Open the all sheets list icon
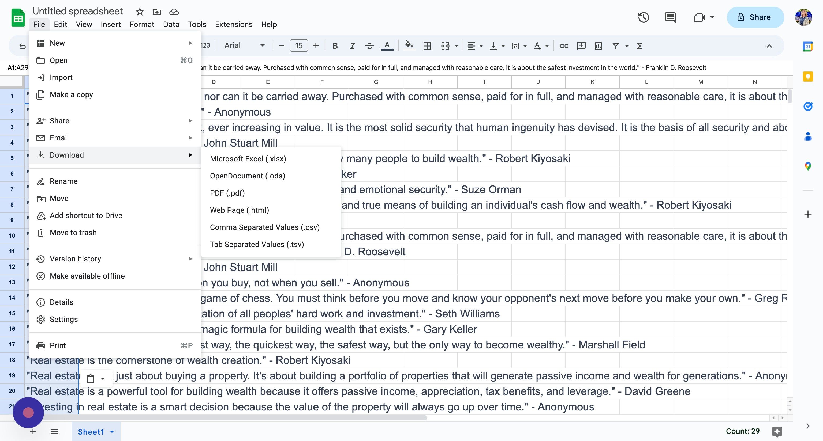 pyautogui.click(x=54, y=432)
